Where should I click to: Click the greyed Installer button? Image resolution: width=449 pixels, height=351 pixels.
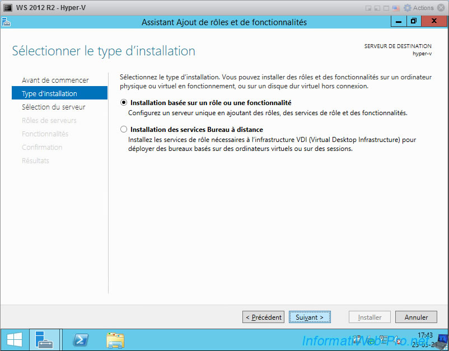pyautogui.click(x=370, y=317)
